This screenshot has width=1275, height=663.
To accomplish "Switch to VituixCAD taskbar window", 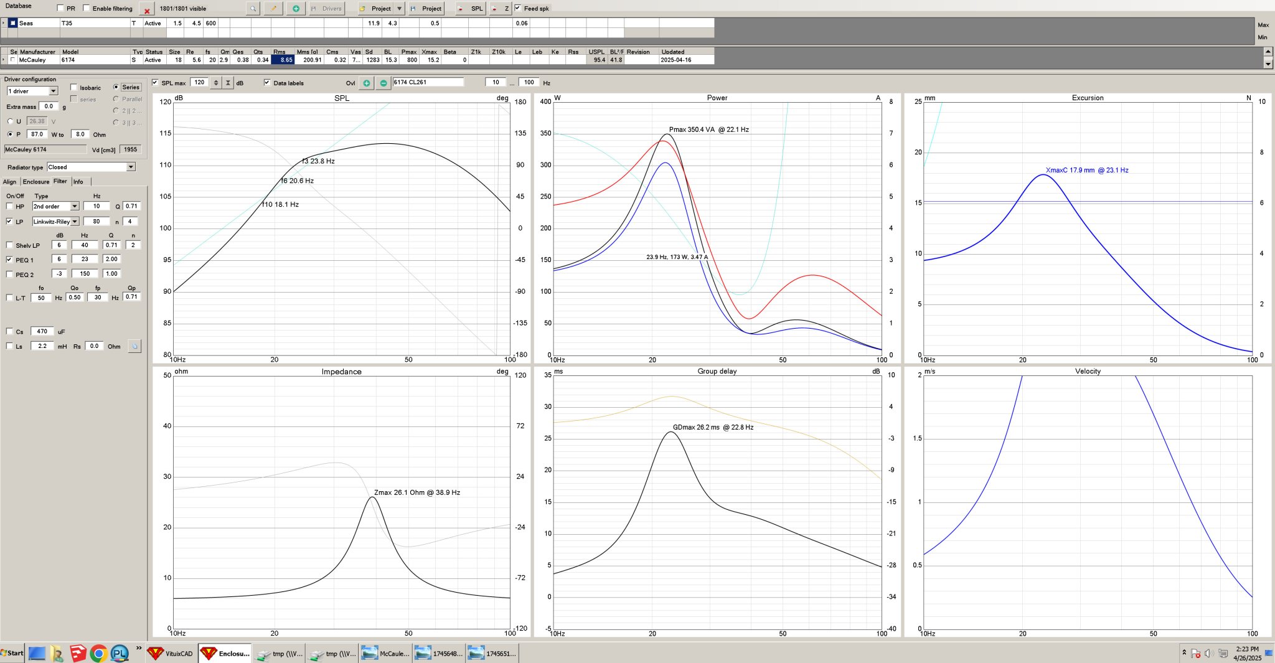I will [x=171, y=653].
